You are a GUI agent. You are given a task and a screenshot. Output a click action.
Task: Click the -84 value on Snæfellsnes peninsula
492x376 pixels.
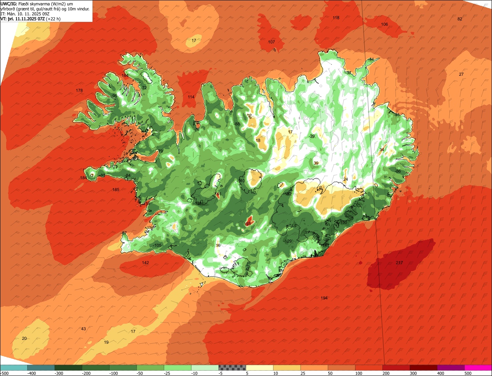point(128,176)
